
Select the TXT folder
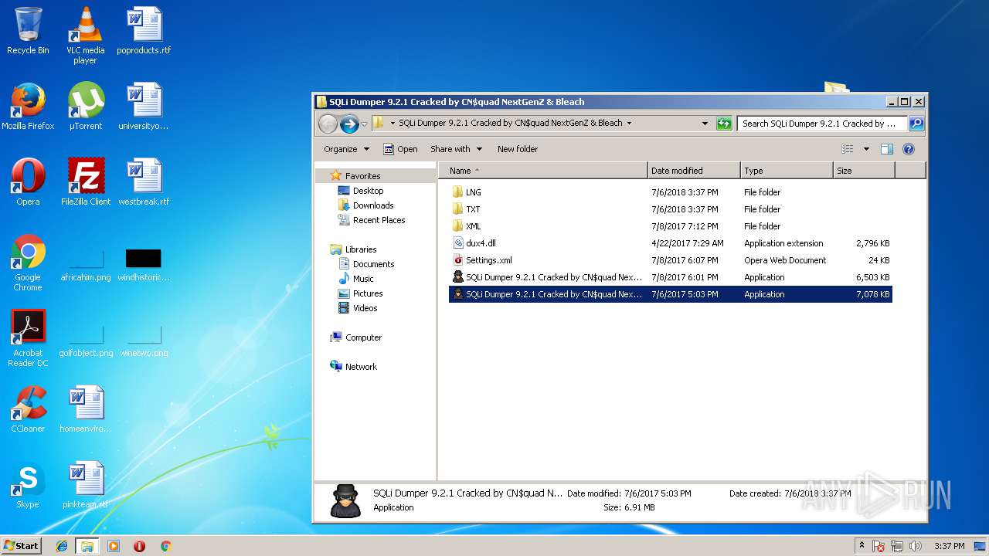[x=670, y=209]
